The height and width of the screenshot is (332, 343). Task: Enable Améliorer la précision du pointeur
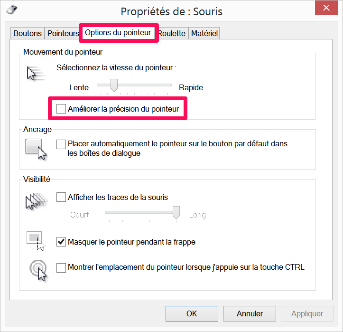tap(61, 109)
